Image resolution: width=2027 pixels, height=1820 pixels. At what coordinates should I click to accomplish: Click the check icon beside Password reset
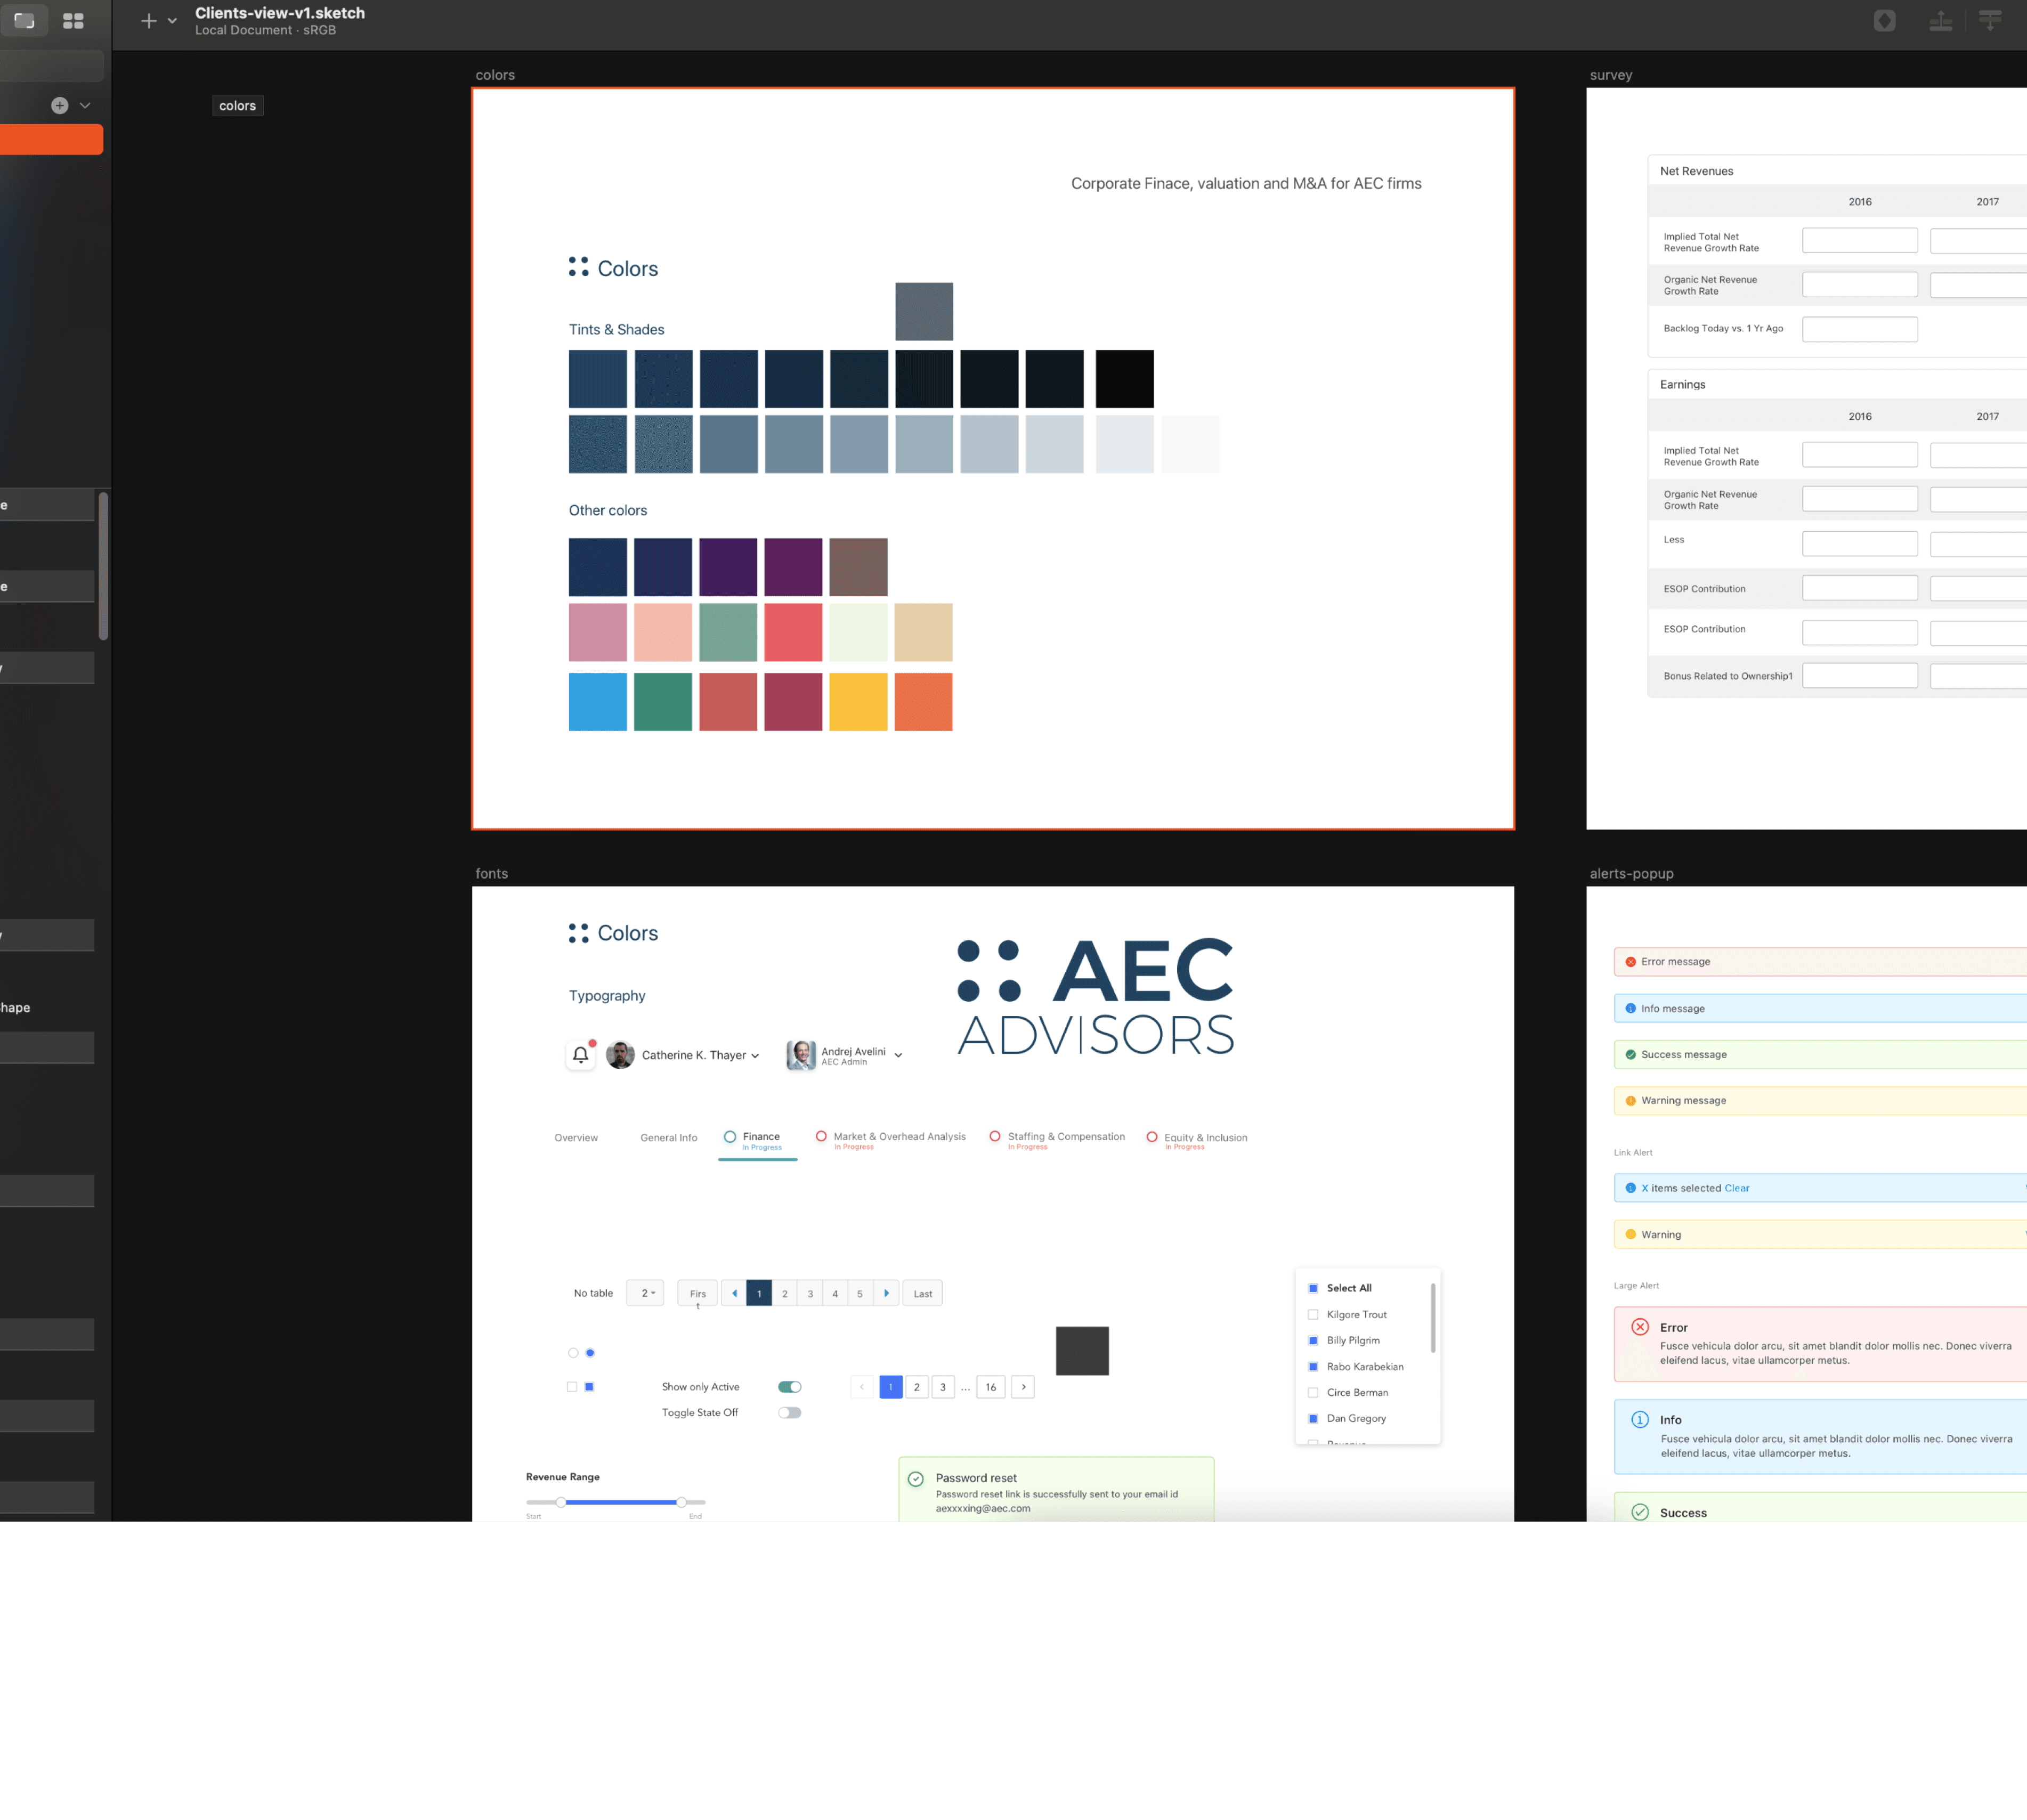(x=915, y=1479)
